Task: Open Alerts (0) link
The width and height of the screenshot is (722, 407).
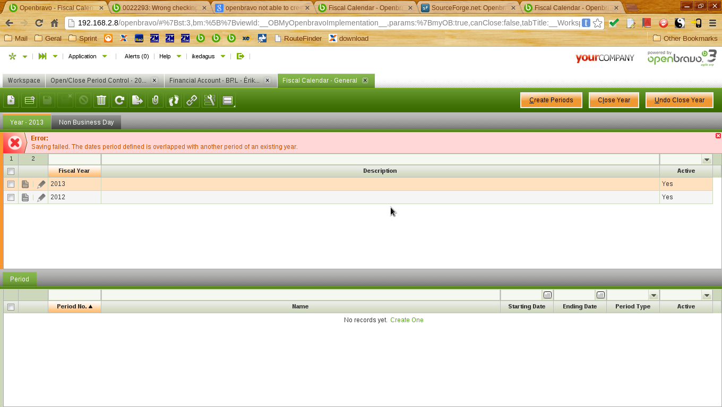Action: pos(136,56)
